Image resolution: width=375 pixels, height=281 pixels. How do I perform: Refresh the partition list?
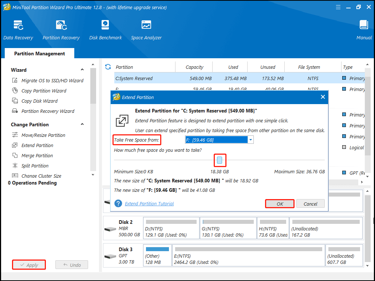[108, 67]
